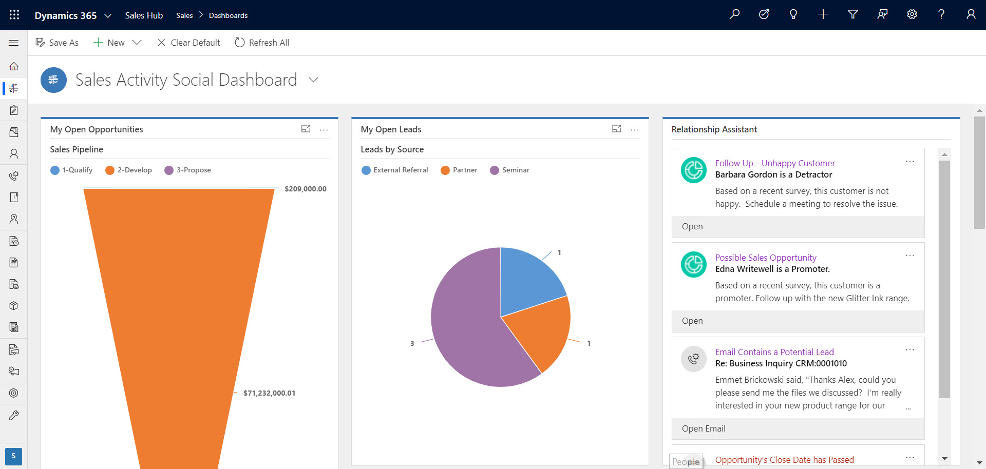Screen dimensions: 986x469
Task: Open the Invoices document-coins sidebar icon
Action: coord(14,284)
